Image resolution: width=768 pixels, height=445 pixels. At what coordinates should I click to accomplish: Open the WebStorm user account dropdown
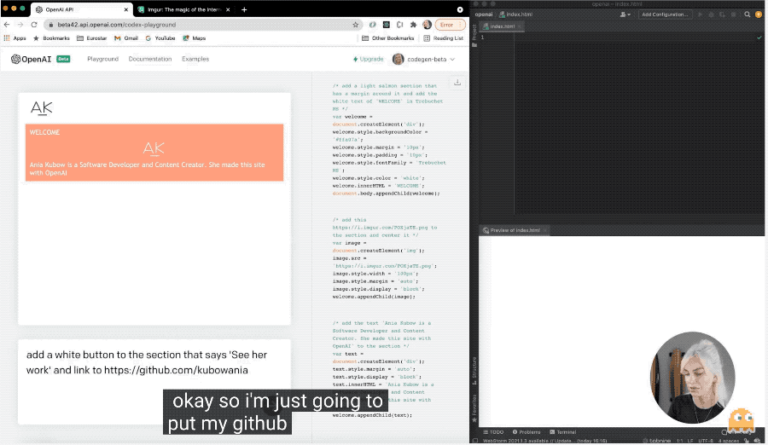625,14
